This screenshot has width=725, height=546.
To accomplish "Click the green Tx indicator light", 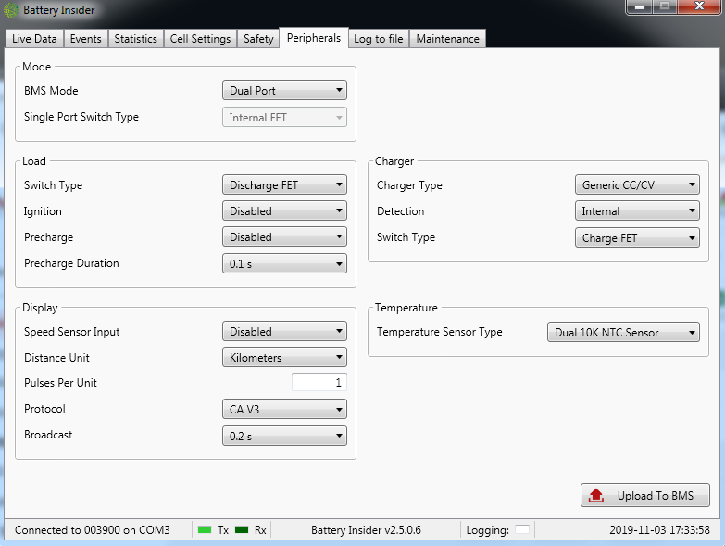I will click(205, 529).
